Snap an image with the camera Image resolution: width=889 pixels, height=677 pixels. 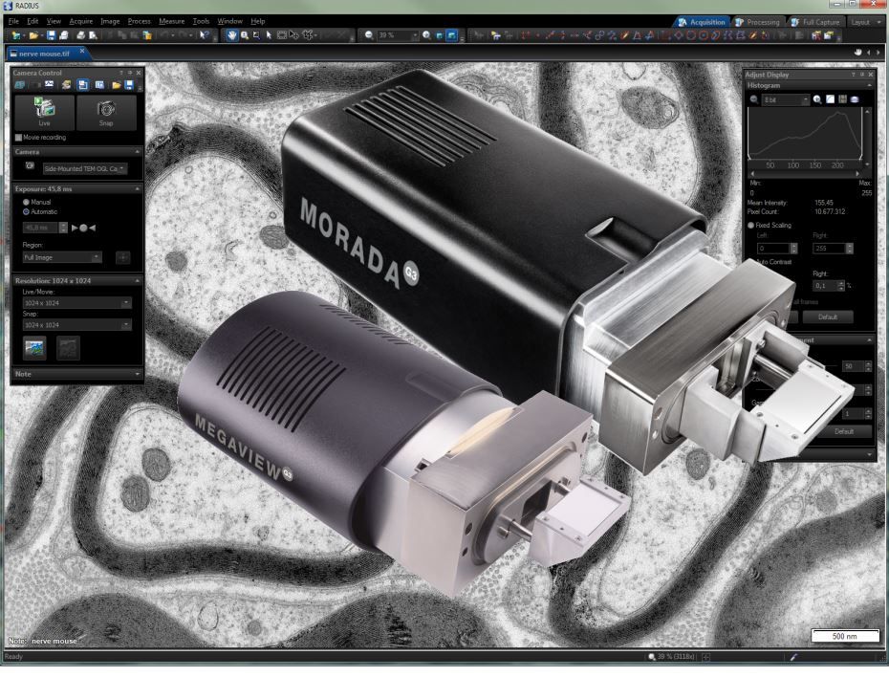[106, 112]
